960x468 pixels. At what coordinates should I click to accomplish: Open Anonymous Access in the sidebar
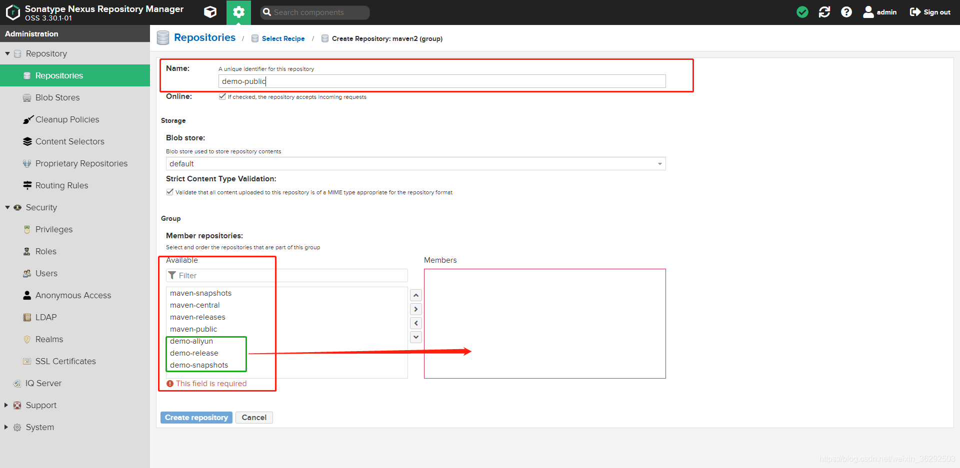point(75,295)
